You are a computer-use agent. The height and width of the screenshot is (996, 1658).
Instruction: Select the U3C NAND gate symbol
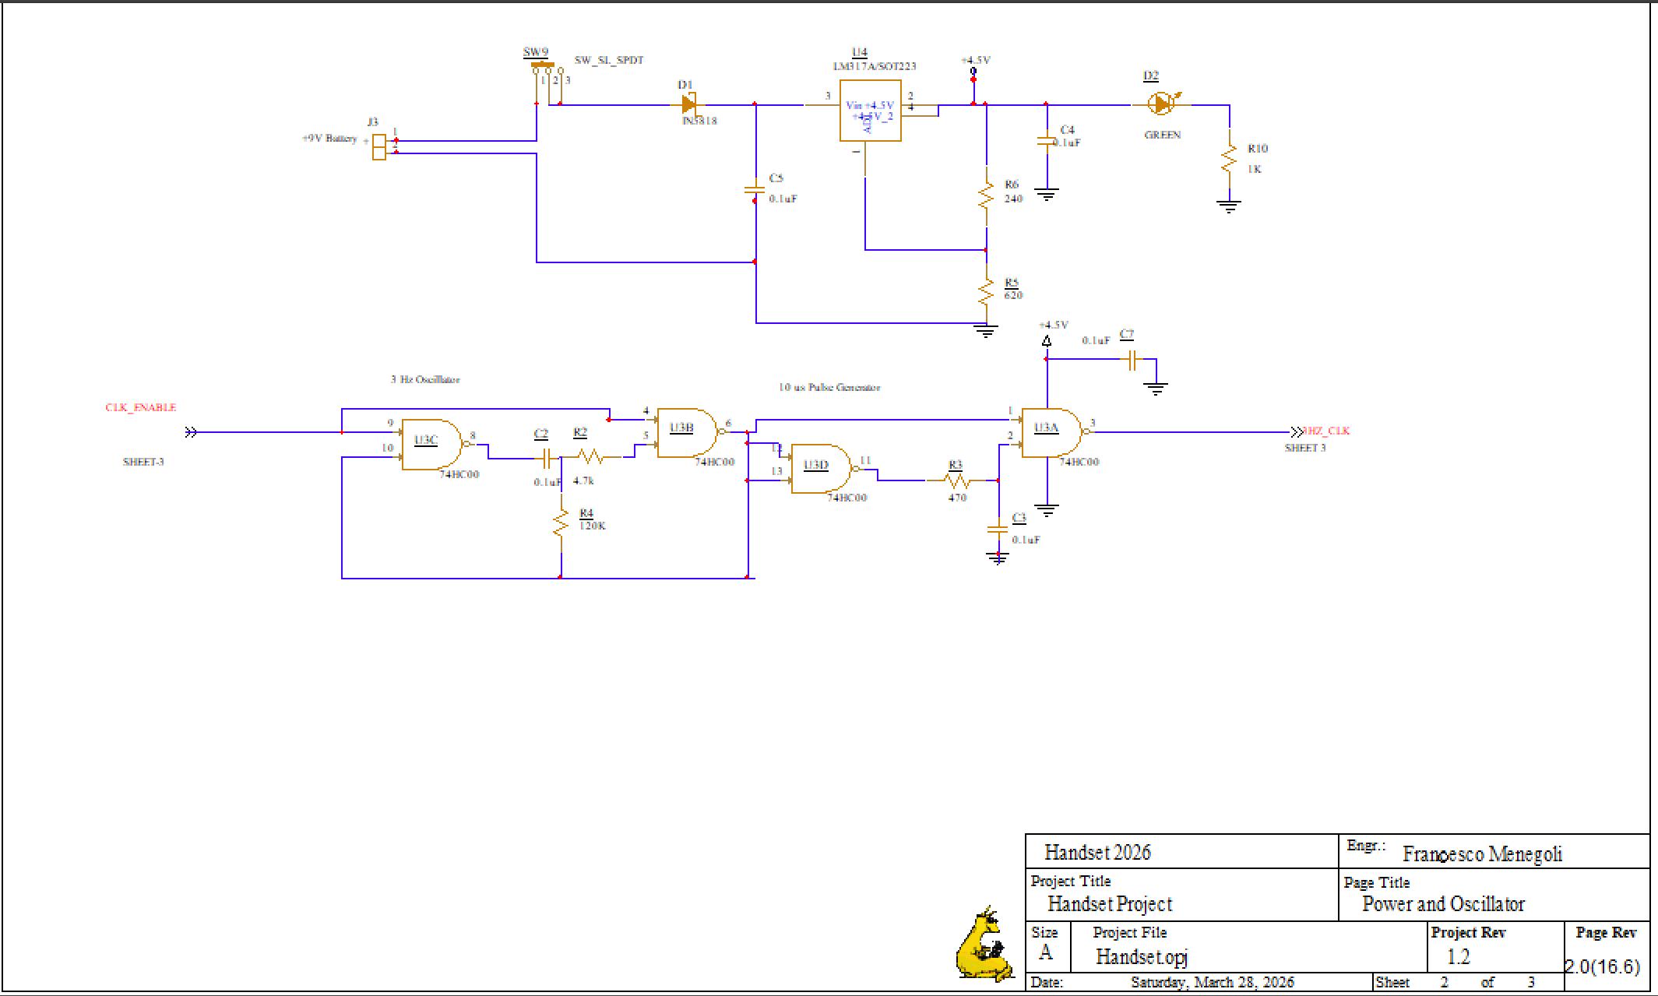(x=431, y=445)
